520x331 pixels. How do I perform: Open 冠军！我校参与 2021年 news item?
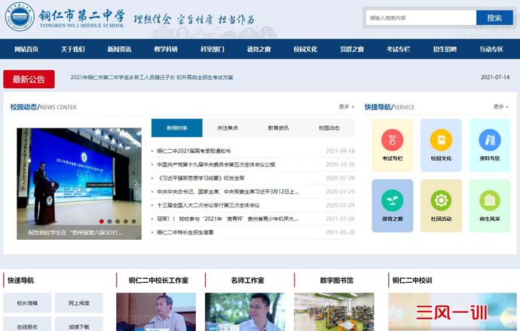[227, 219]
